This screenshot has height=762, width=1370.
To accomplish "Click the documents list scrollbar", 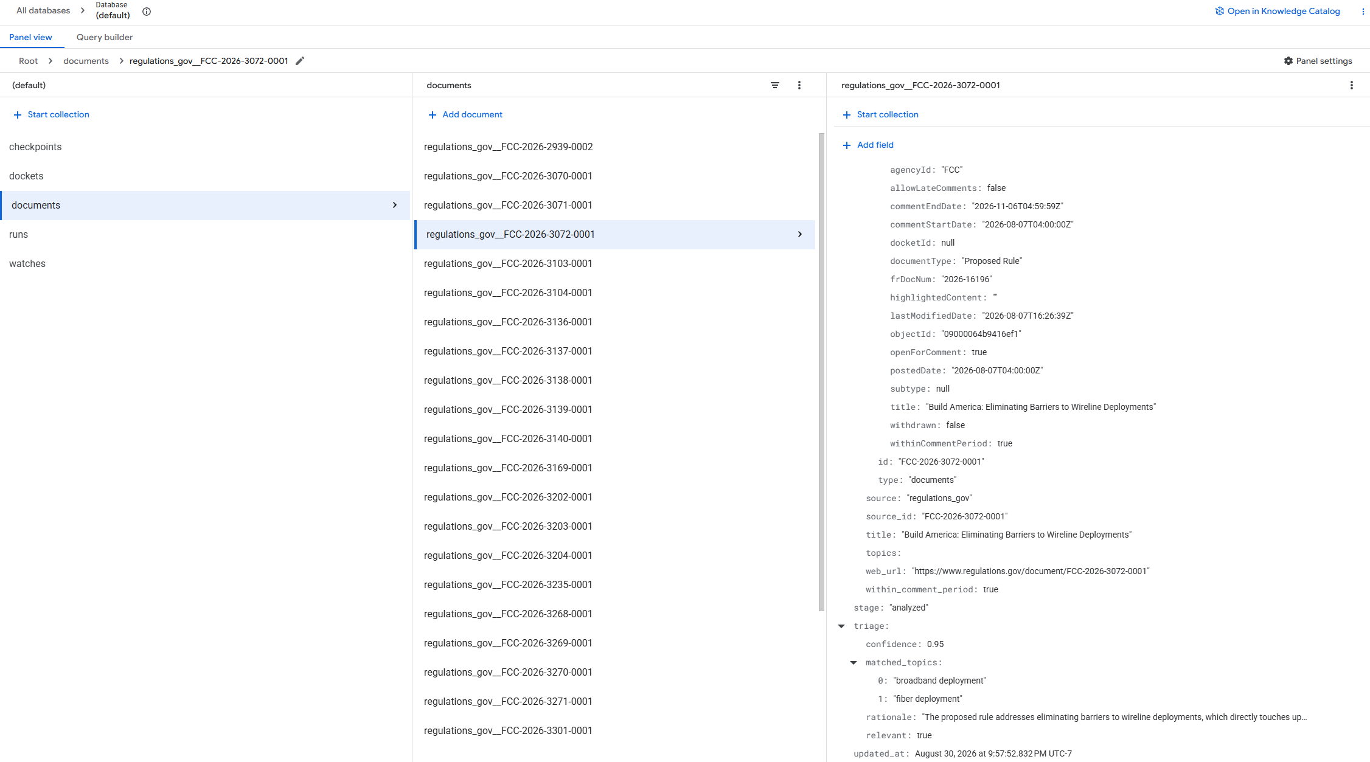I will [821, 372].
